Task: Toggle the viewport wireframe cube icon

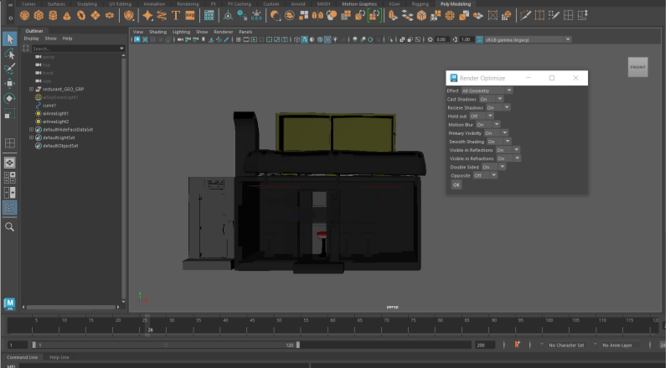Action: pos(296,39)
